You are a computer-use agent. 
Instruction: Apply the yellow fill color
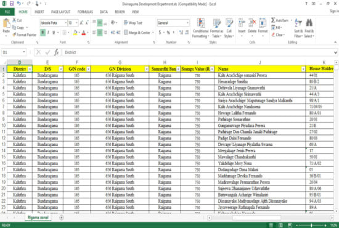point(75,33)
